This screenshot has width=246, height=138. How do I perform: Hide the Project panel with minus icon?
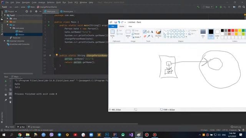(40, 11)
